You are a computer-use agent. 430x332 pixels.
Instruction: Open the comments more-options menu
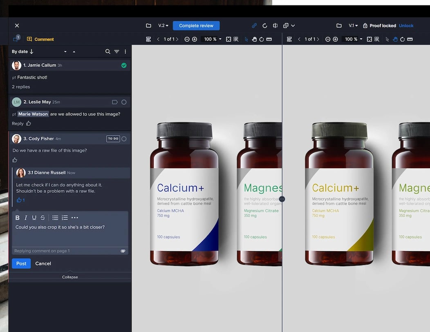click(x=125, y=51)
